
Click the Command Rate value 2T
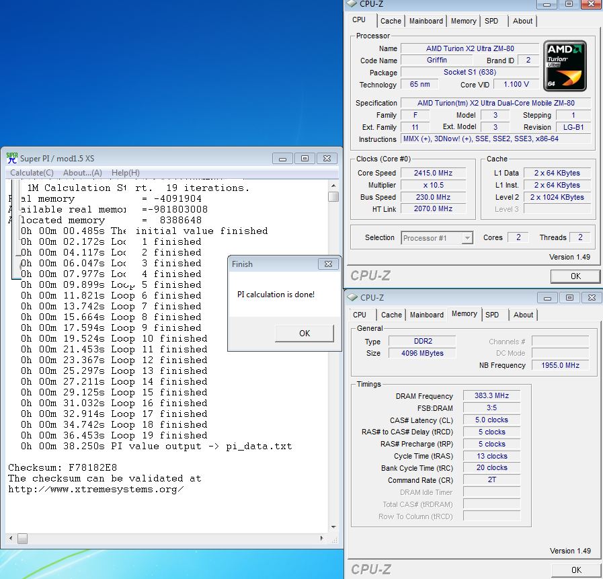click(x=491, y=479)
